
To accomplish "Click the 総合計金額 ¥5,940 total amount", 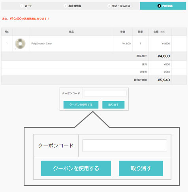I will (164, 80).
